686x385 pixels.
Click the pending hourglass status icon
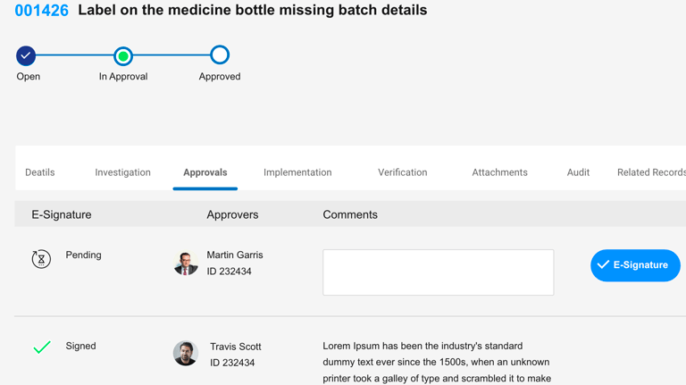coord(41,259)
